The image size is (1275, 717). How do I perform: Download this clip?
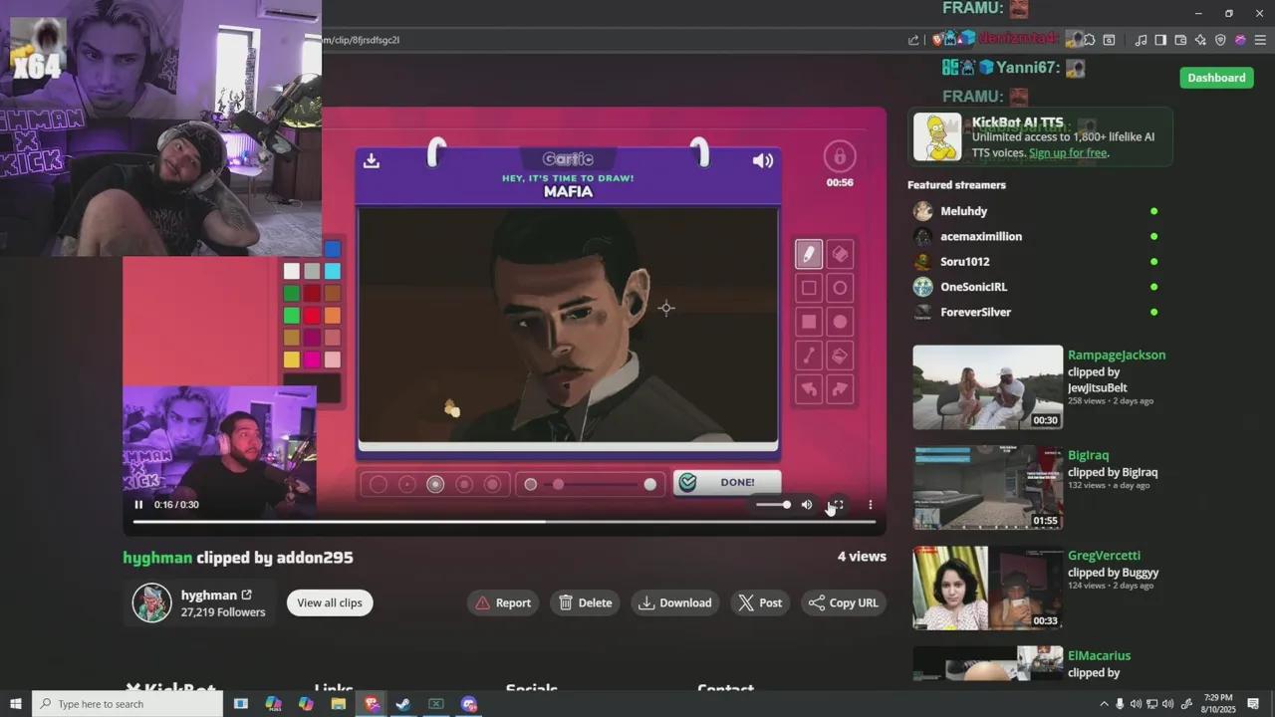tap(675, 602)
